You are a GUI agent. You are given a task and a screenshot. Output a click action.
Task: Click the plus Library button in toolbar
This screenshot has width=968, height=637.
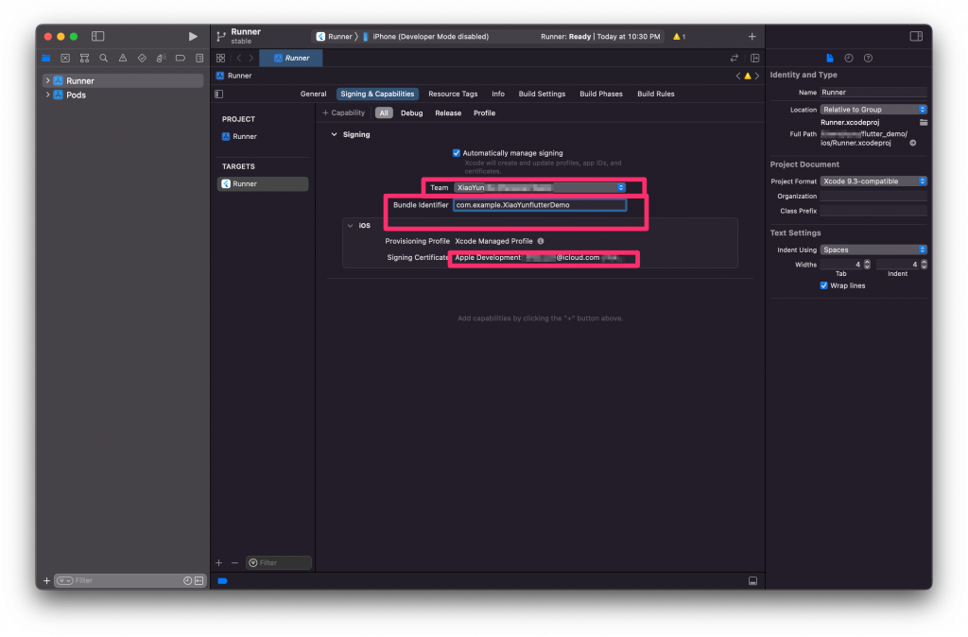(752, 37)
